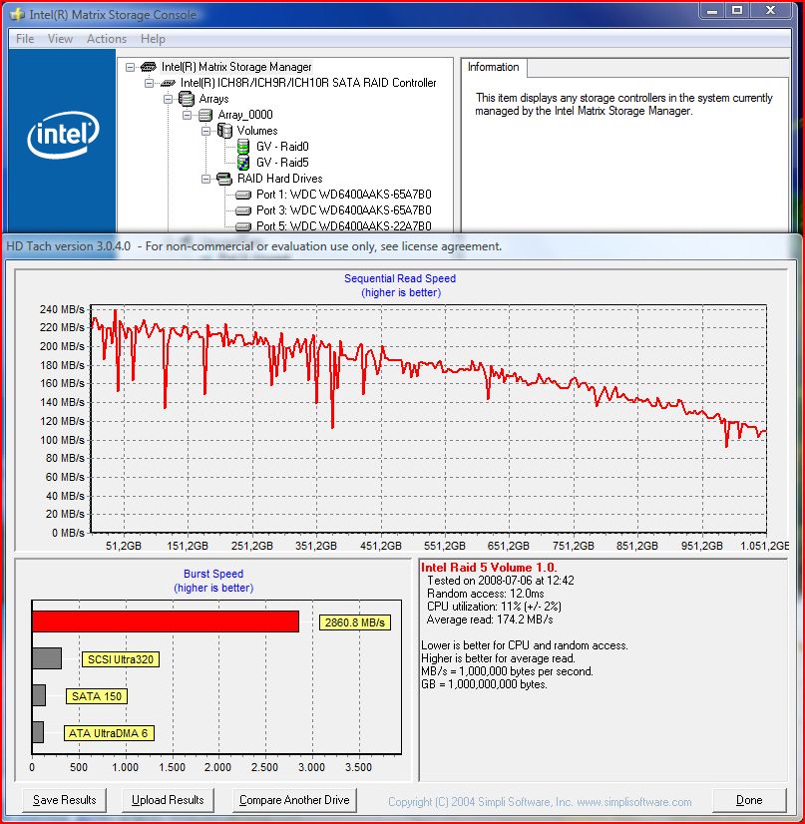Image resolution: width=805 pixels, height=824 pixels.
Task: Minimize the Matrix Storage Console window
Action: coord(712,11)
